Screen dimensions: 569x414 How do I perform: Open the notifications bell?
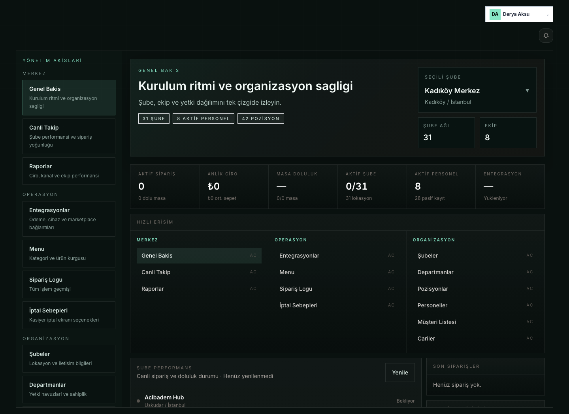click(x=546, y=36)
